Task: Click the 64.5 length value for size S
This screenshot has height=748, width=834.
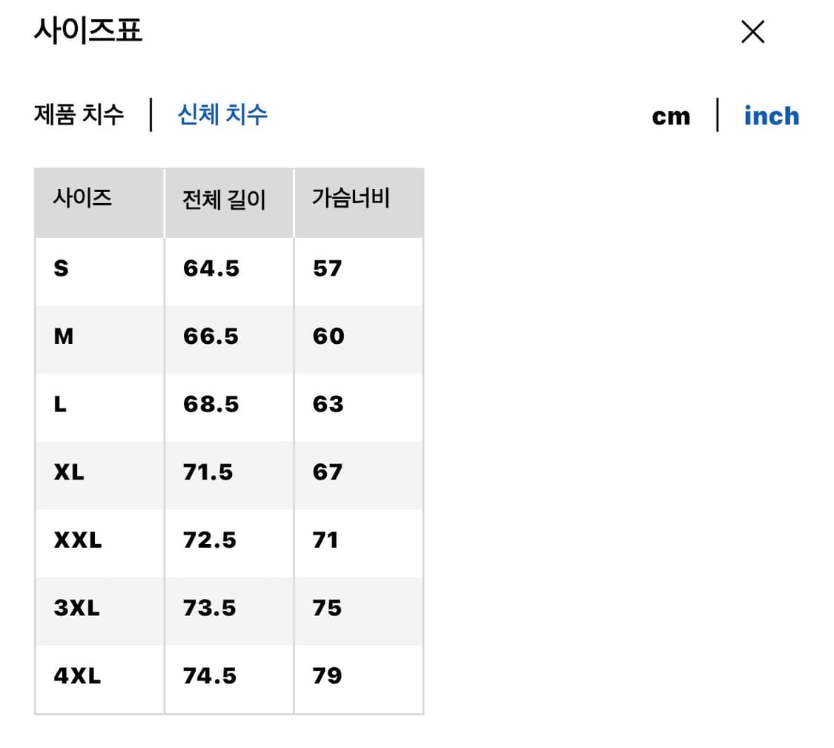Action: point(211,269)
